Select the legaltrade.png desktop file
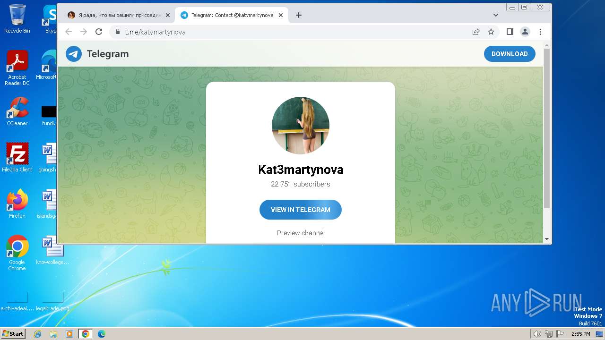605x340 pixels. tap(52, 301)
